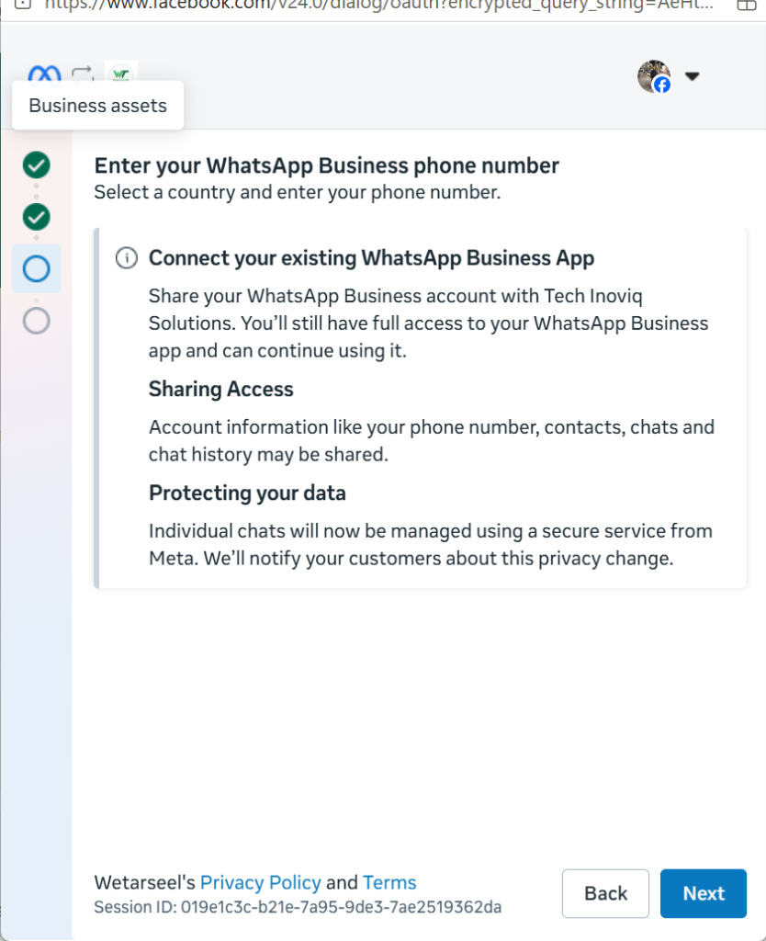Click the Back button
Image resolution: width=766 pixels, height=941 pixels.
(x=605, y=893)
